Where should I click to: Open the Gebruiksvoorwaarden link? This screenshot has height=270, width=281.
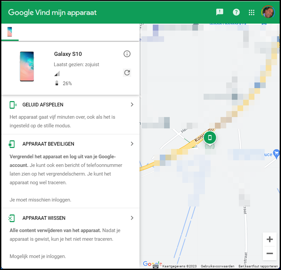[217, 266]
